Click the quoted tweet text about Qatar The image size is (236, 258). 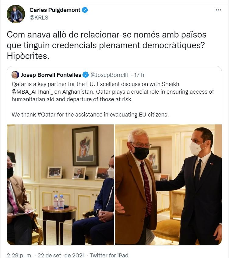click(113, 92)
